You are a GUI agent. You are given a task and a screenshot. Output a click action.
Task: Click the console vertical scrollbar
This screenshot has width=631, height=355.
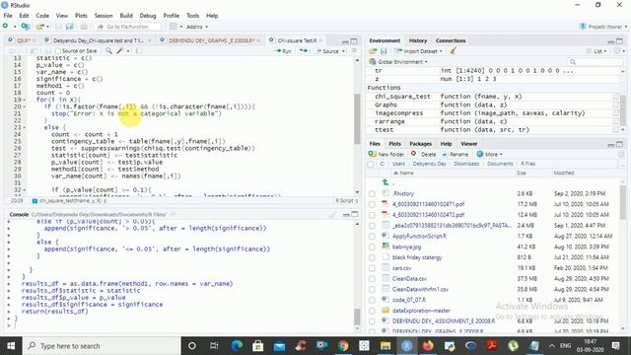pos(357,317)
